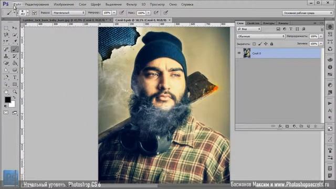The image size is (336, 189).
Task: Enable airbrush mode in options bar
Action: pos(156,13)
